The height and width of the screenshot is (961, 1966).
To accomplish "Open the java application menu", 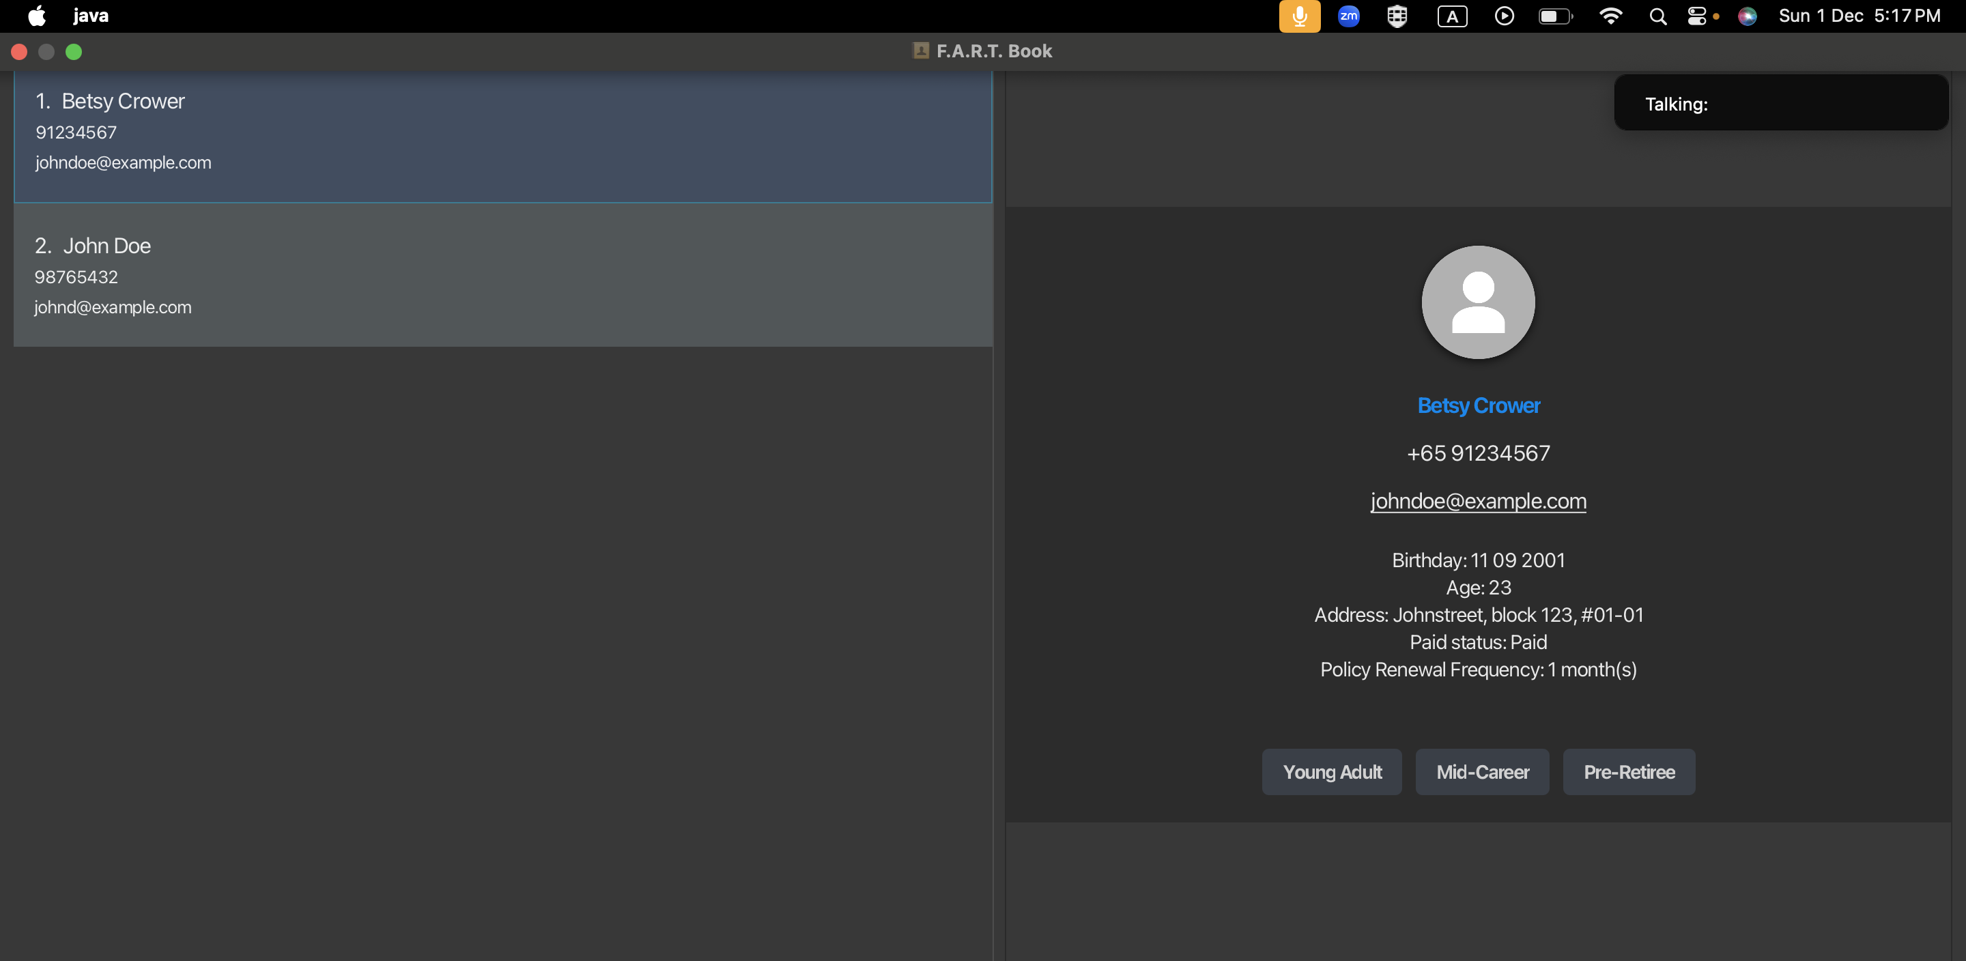I will [x=91, y=16].
